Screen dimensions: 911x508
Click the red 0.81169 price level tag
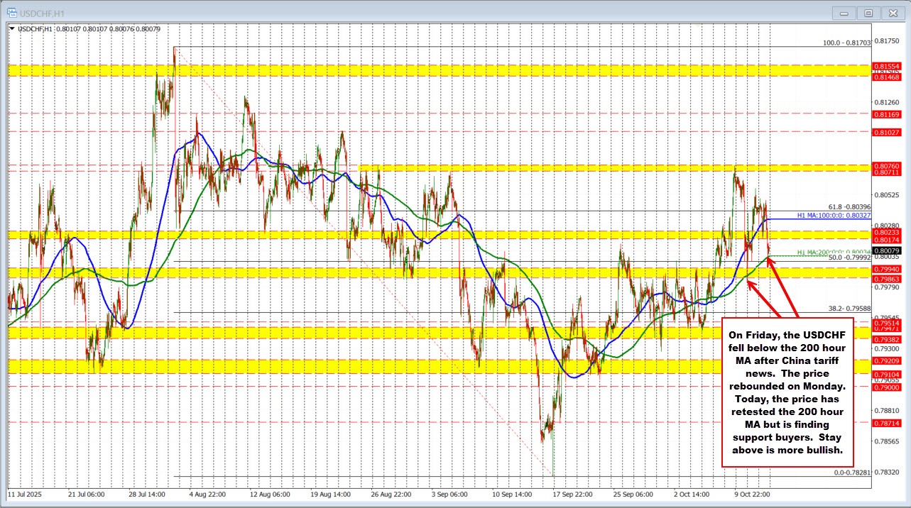[x=886, y=114]
